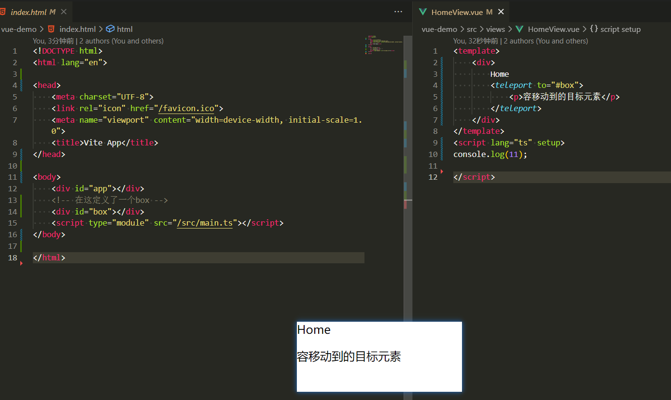This screenshot has height=400, width=671.
Task: Switch to the HomeView.vue tab
Action: (461, 12)
